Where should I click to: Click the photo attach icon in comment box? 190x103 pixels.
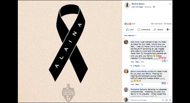(x=167, y=100)
